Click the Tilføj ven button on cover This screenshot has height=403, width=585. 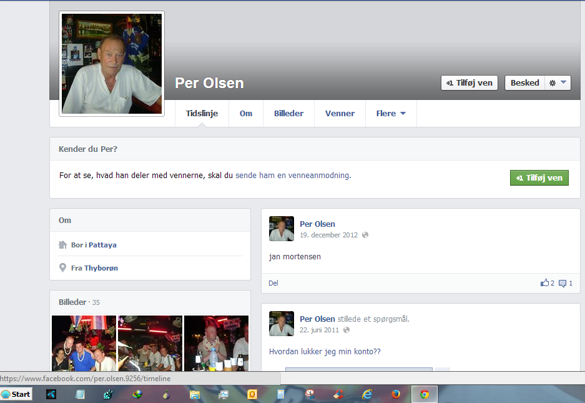(x=469, y=83)
